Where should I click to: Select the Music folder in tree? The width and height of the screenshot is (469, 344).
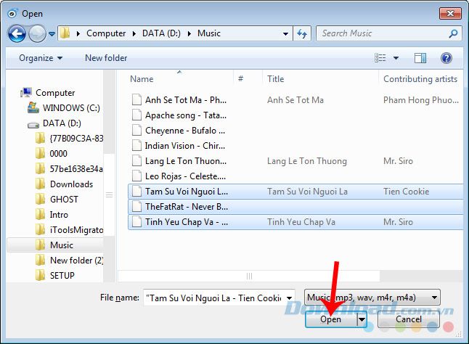click(x=61, y=245)
